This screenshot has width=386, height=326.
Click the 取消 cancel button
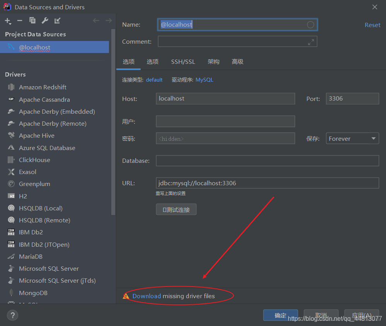click(321, 315)
